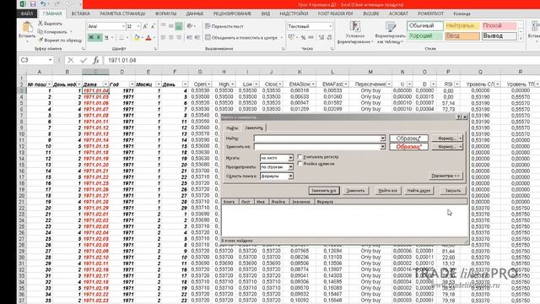
Task: Click the Decrease indent icon
Action: pyautogui.click(x=189, y=37)
